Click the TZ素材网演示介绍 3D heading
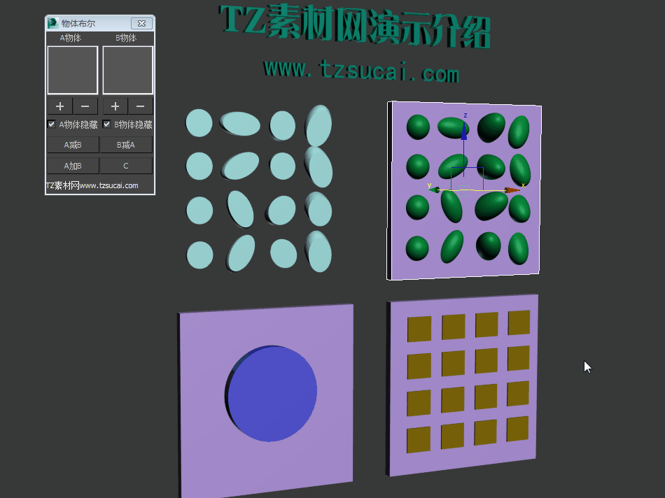 click(355, 27)
